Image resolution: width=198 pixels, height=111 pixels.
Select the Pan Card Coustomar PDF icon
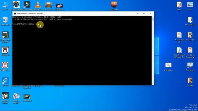[190, 52]
